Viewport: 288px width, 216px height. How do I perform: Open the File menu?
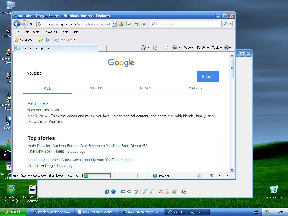point(17,32)
